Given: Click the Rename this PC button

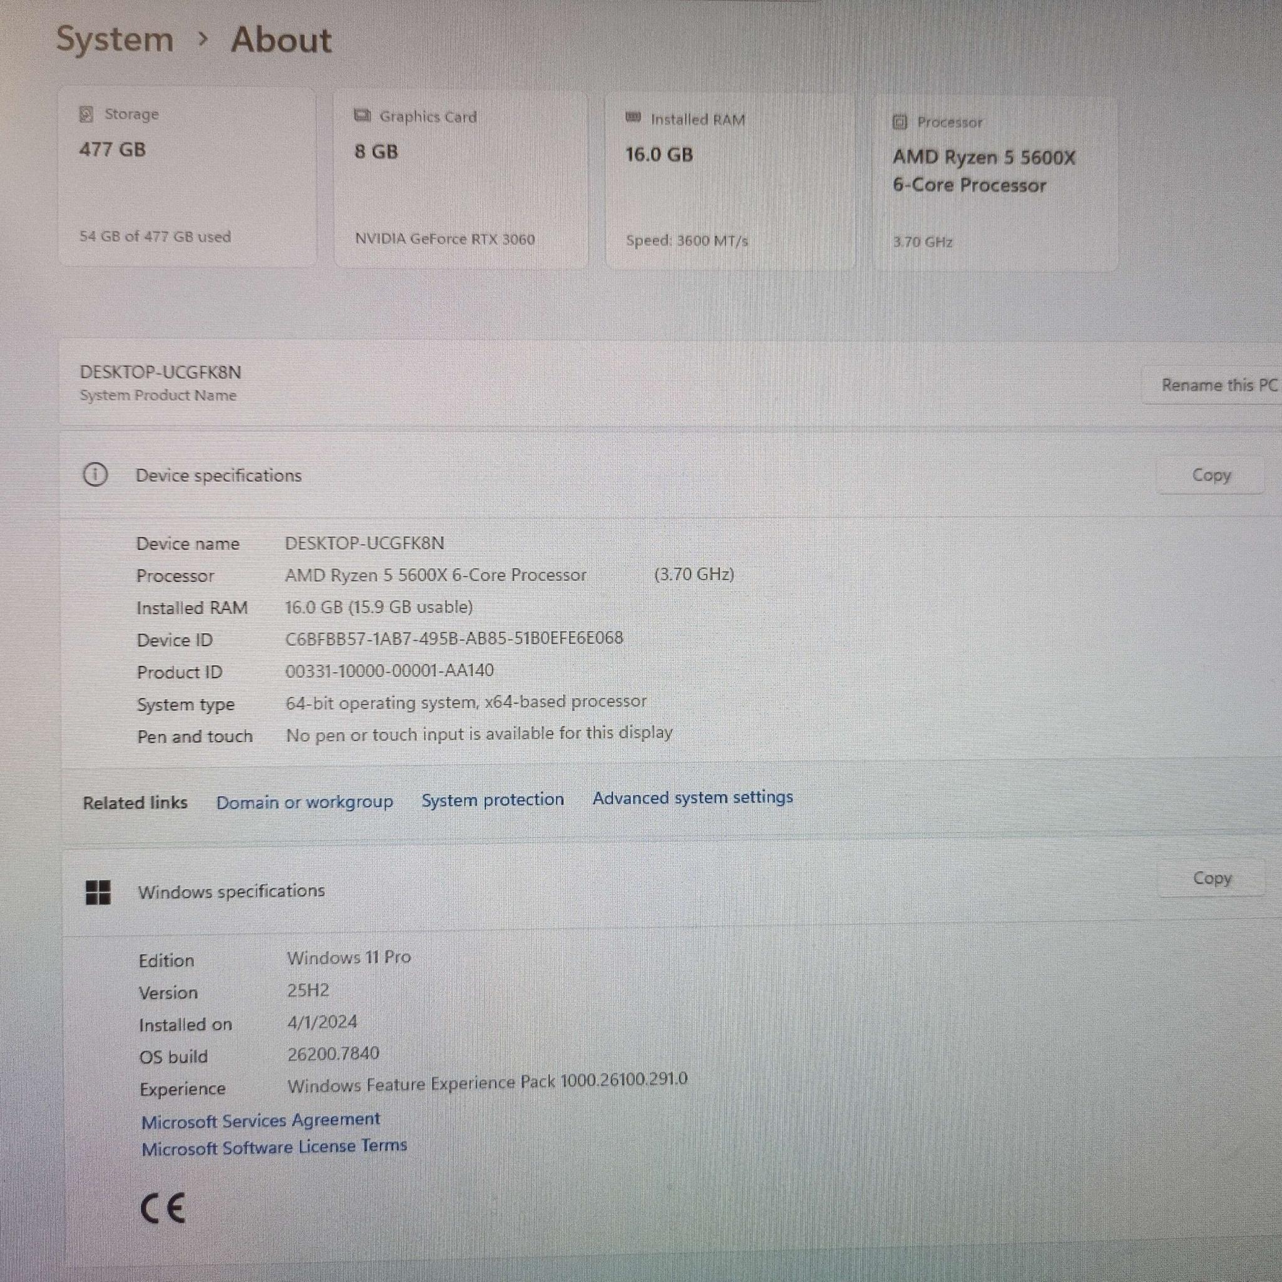Looking at the screenshot, I should click(1212, 385).
